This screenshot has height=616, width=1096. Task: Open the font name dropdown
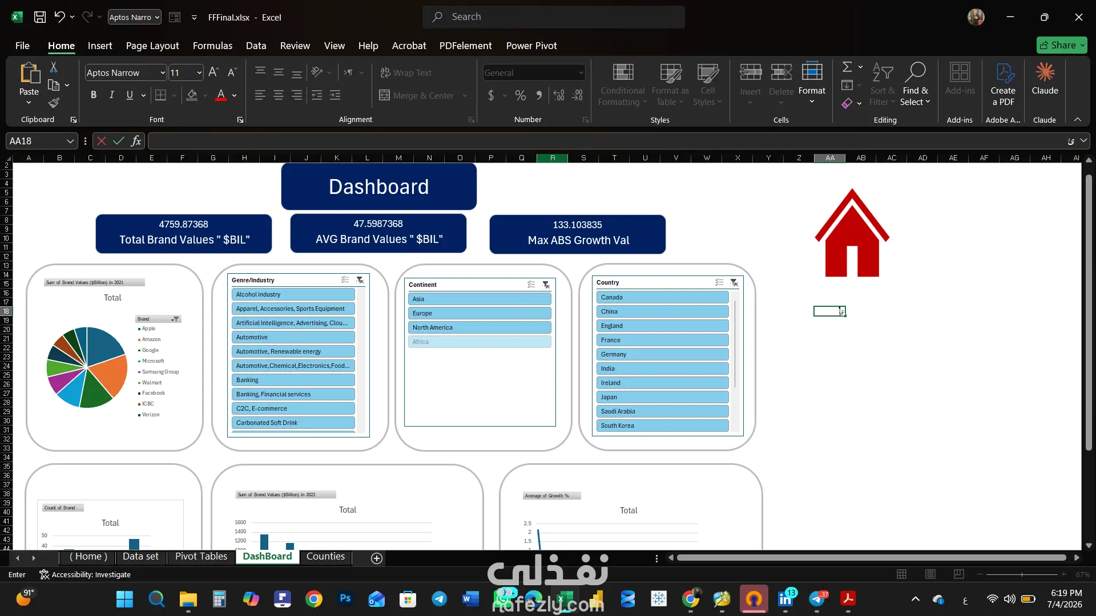163,72
